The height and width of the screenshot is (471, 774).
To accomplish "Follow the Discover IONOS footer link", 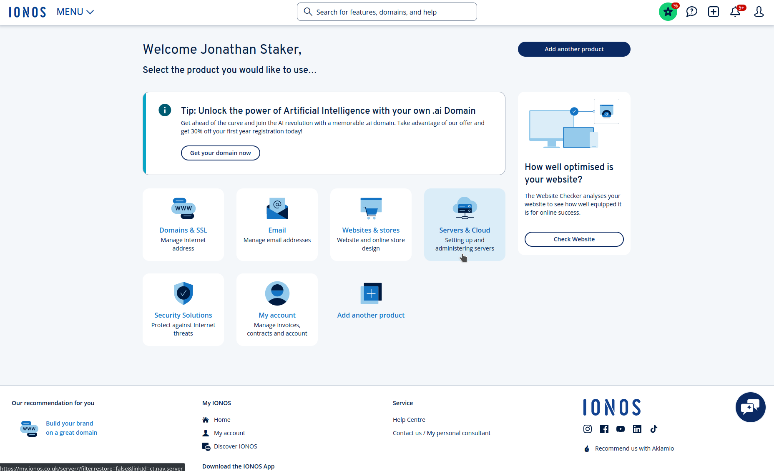I will [235, 446].
